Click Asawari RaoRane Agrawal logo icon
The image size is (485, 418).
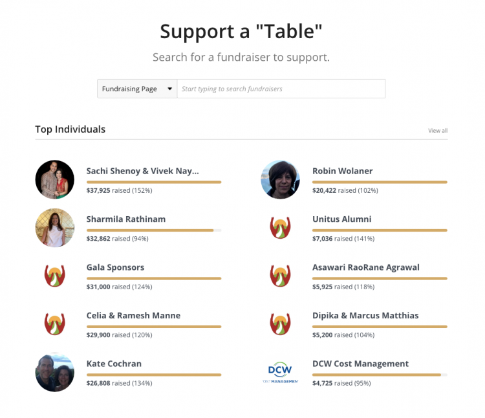(x=280, y=276)
